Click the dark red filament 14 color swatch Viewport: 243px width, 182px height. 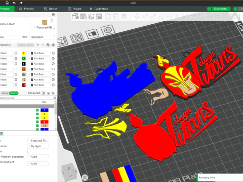click(24, 85)
